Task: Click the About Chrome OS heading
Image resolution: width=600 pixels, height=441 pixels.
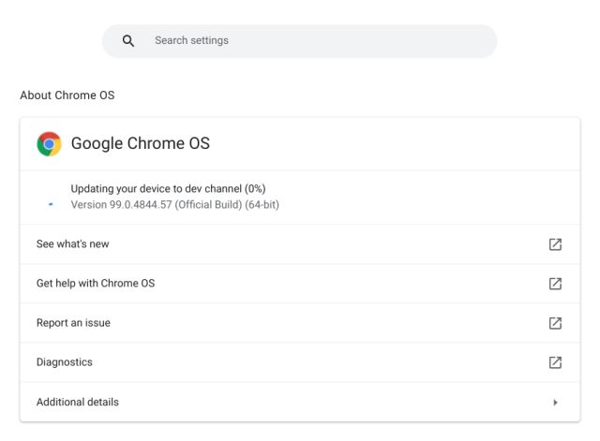Action: tap(67, 96)
